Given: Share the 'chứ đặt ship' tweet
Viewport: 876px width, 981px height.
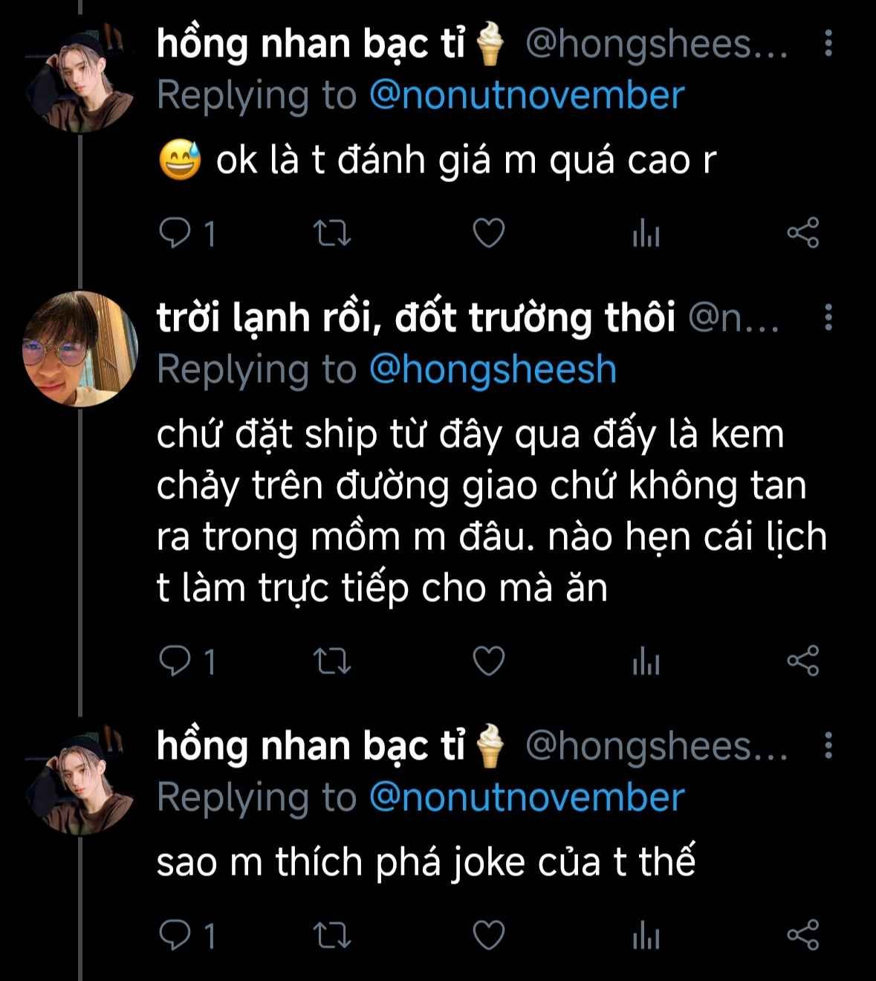Looking at the screenshot, I should pyautogui.click(x=802, y=661).
